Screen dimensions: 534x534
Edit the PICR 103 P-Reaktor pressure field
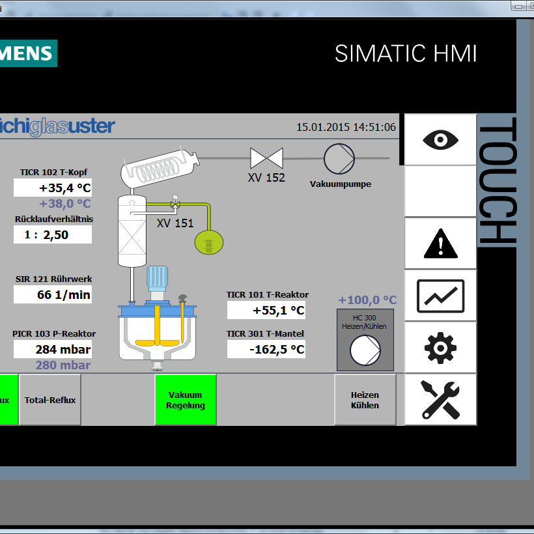(53, 350)
